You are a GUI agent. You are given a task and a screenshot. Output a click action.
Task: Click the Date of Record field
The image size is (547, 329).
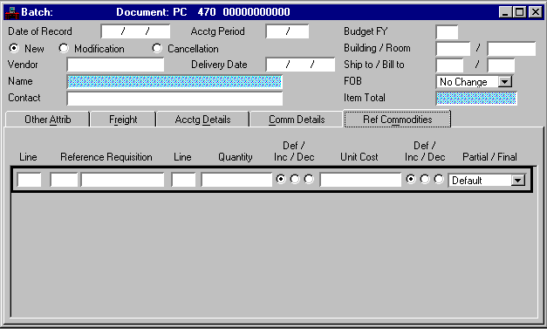pos(135,31)
